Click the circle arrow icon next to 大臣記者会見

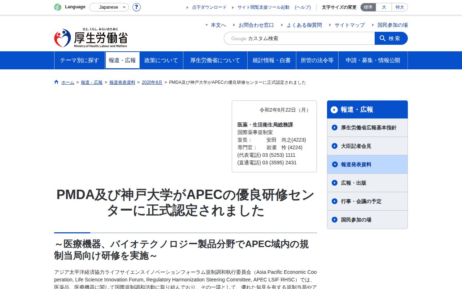pyautogui.click(x=335, y=146)
